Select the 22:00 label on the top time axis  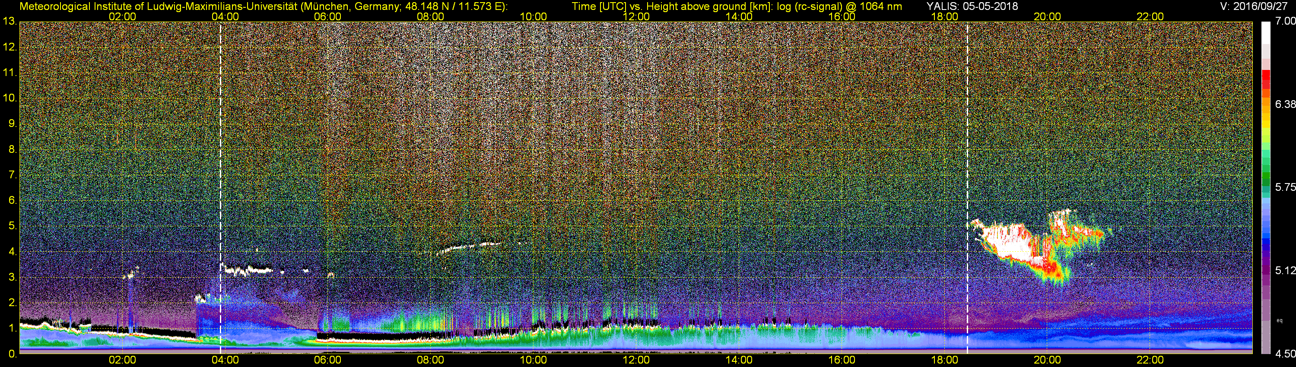1150,16
